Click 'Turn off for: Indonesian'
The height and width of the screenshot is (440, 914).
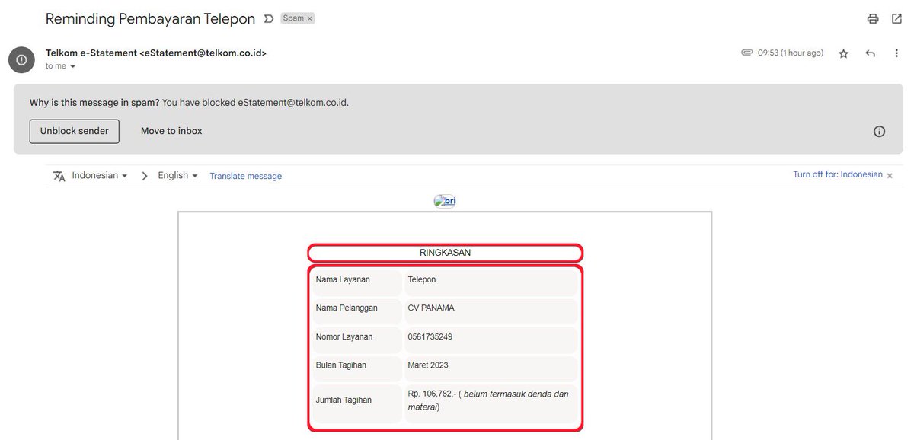(x=838, y=174)
